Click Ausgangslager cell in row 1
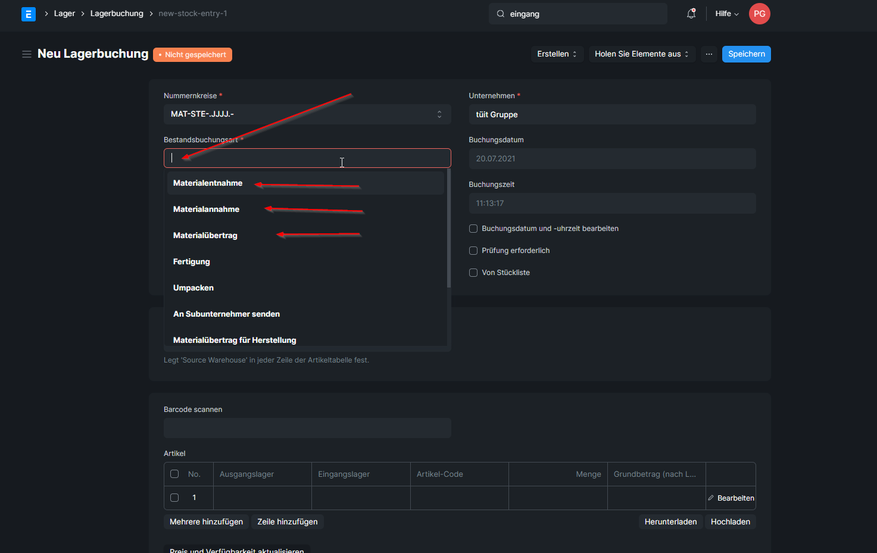Image resolution: width=877 pixels, height=553 pixels. (x=263, y=498)
